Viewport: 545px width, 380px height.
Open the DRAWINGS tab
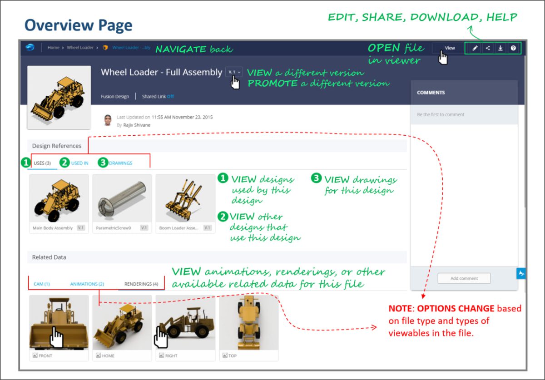click(x=120, y=163)
